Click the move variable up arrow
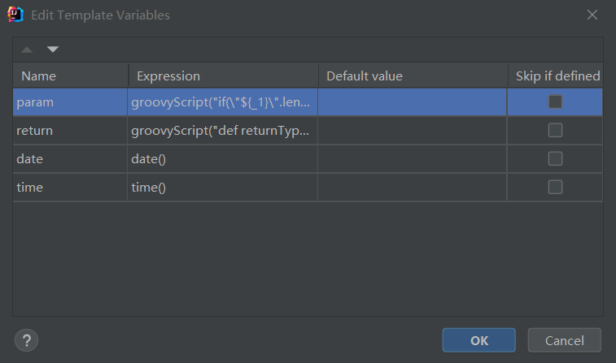 click(x=28, y=50)
